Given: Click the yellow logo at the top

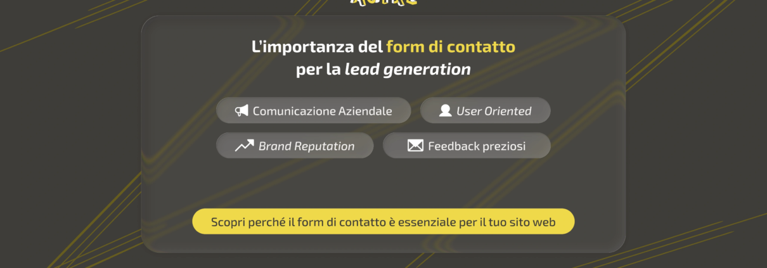Looking at the screenshot, I should (383, 3).
